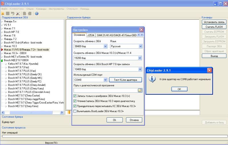Click the blue help question mark icon
This screenshot has width=228, height=145.
pyautogui.click(x=36, y=13)
